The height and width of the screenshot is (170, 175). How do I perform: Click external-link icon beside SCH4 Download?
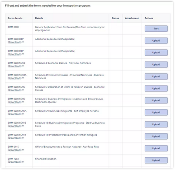[x=23, y=66]
